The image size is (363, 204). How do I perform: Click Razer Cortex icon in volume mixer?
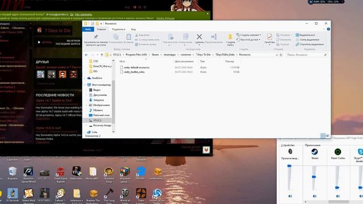coord(338,152)
